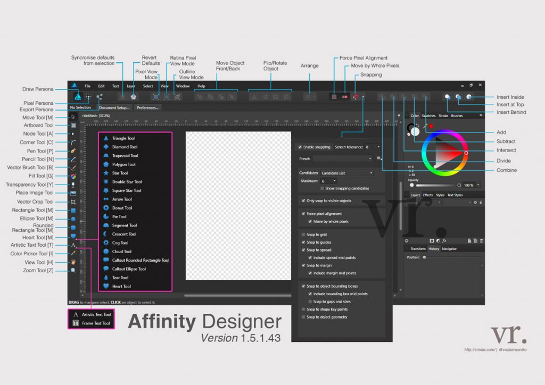Select the Pen Tool in the toolbar
The image size is (545, 385).
pyautogui.click(x=73, y=151)
